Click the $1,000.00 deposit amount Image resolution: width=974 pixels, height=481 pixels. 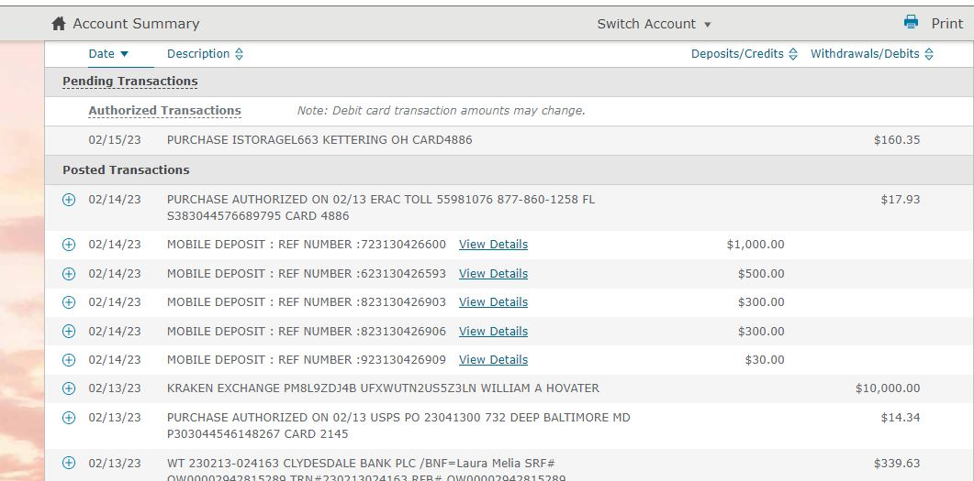click(x=756, y=245)
